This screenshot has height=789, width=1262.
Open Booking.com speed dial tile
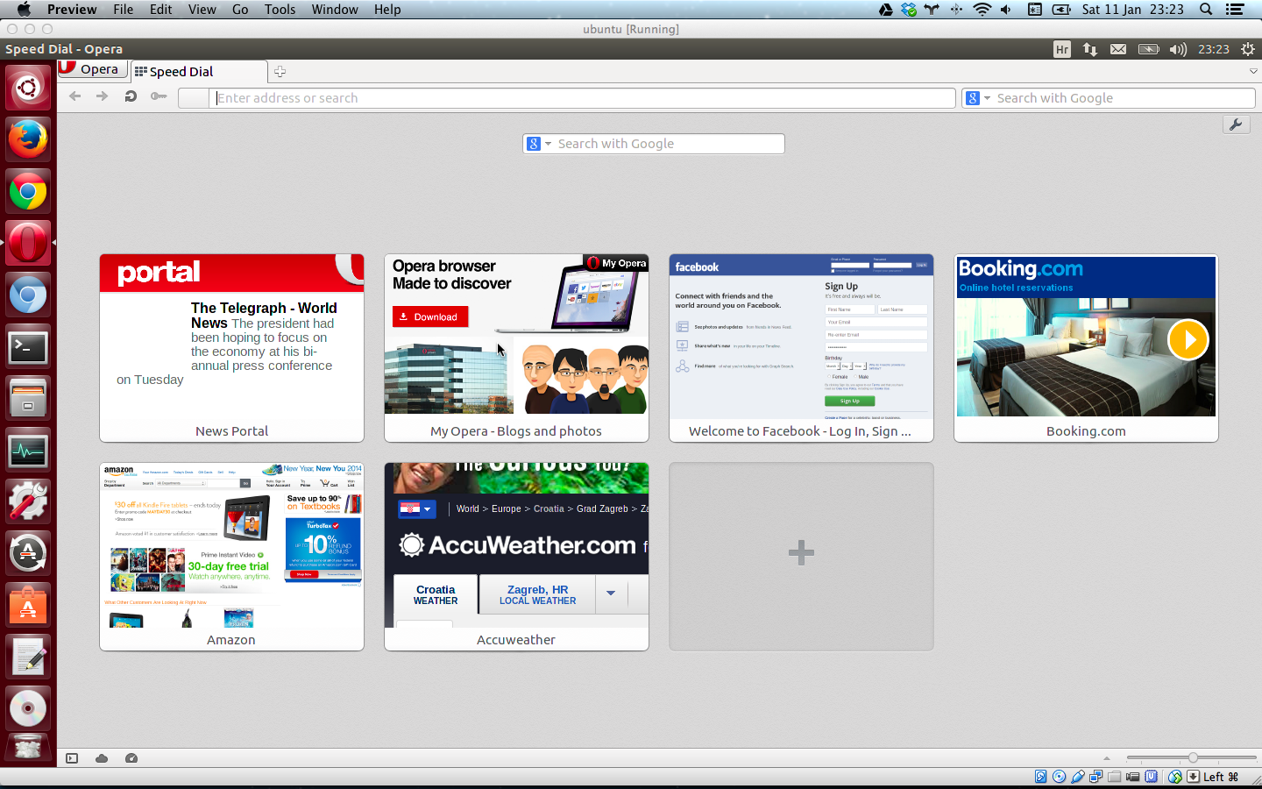[1086, 348]
